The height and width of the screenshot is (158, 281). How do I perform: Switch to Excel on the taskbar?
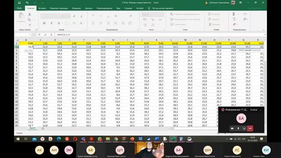point(173,139)
